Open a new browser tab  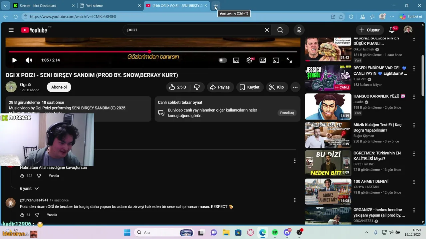(216, 6)
